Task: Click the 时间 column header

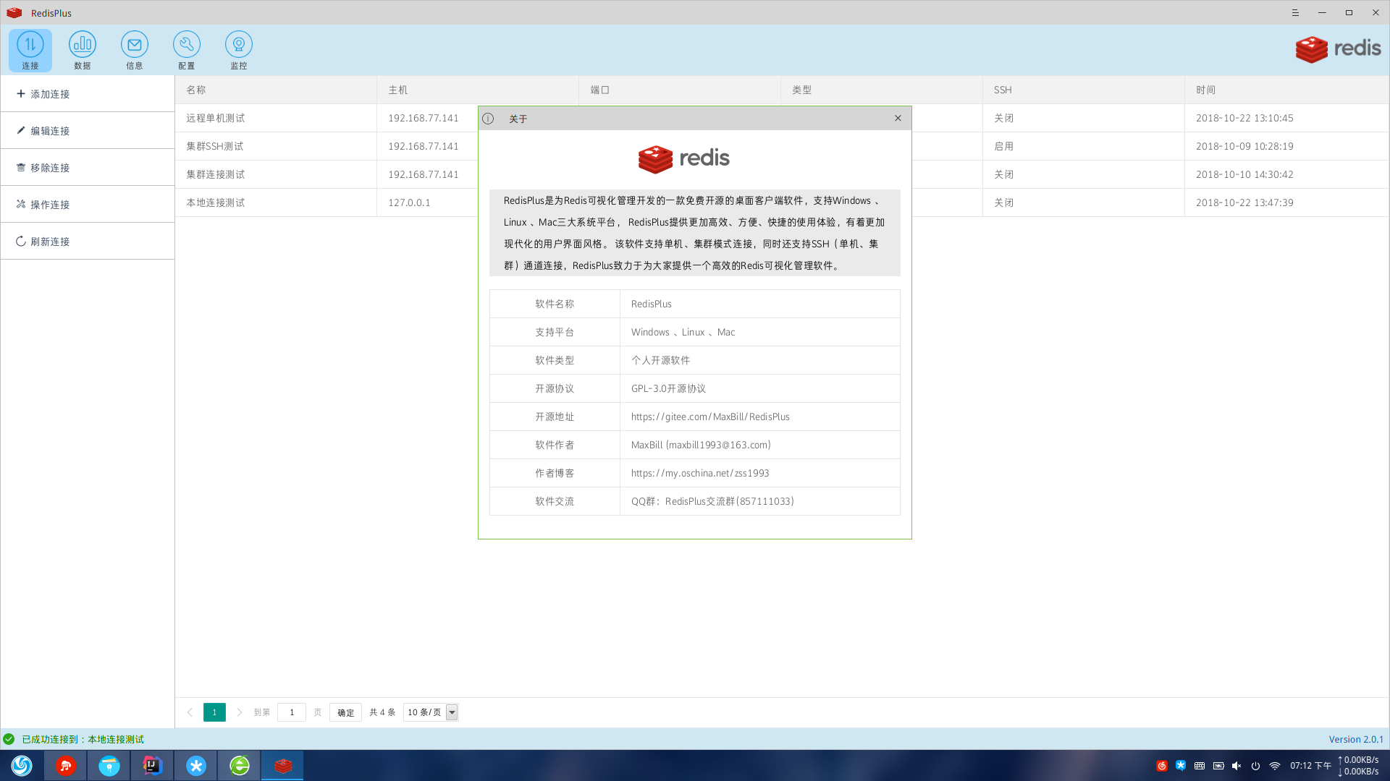Action: coord(1286,90)
